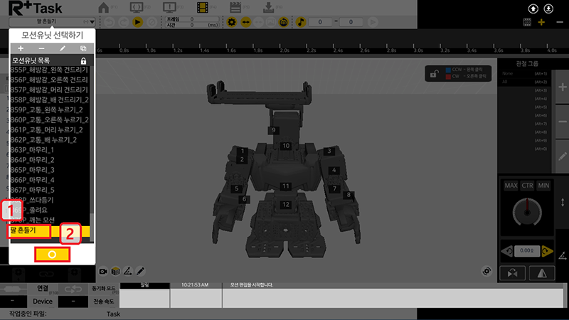This screenshot has height=320, width=569.
Task: Click the download arrow icon top right
Action: pyautogui.click(x=548, y=9)
